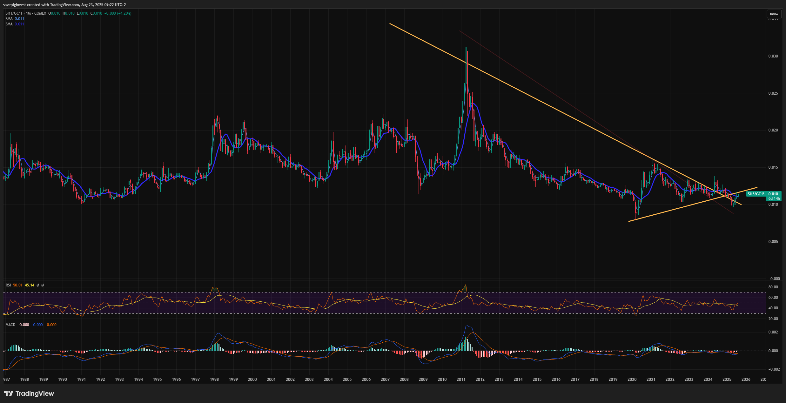Image resolution: width=786 pixels, height=403 pixels.
Task: Select the SI1!/GC1! symbol title in legend
Action: pyautogui.click(x=14, y=13)
